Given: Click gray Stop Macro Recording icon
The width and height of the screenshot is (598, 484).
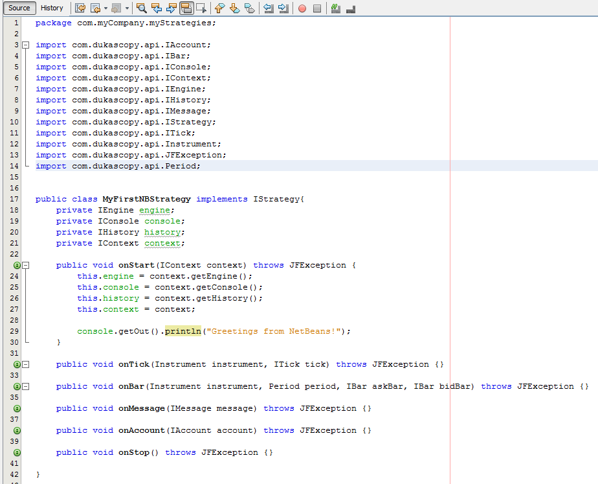Looking at the screenshot, I should pyautogui.click(x=317, y=8).
